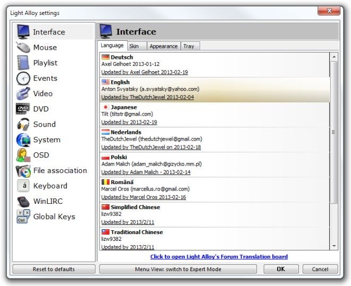Select the Română language name
Viewport: 351px width, 286px height.
pyautogui.click(x=122, y=182)
